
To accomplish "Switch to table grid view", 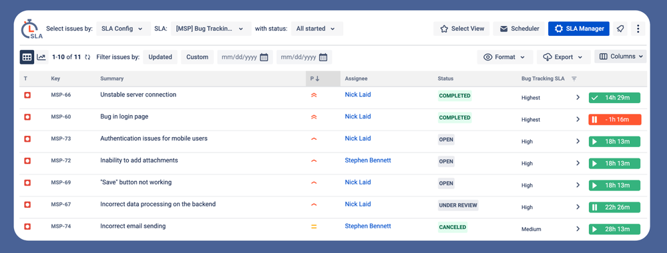I will [x=27, y=57].
